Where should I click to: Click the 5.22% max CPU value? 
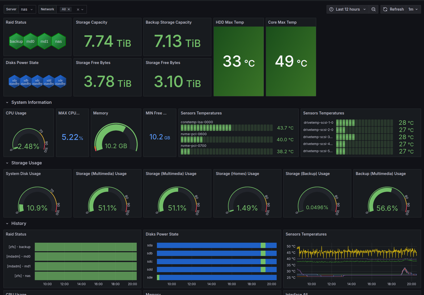72,137
